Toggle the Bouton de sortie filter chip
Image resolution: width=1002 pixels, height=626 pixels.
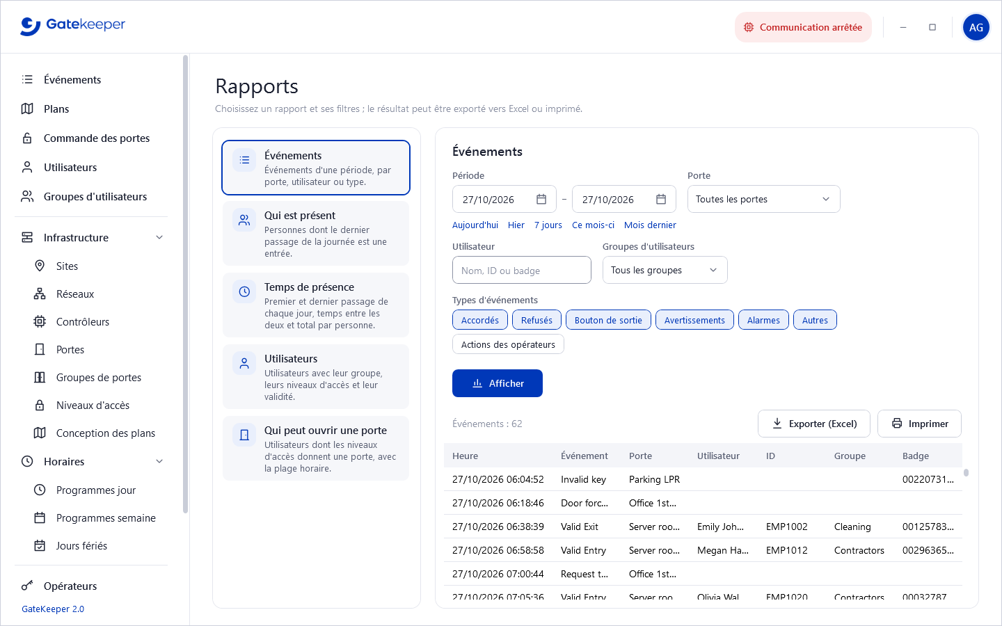tap(608, 320)
